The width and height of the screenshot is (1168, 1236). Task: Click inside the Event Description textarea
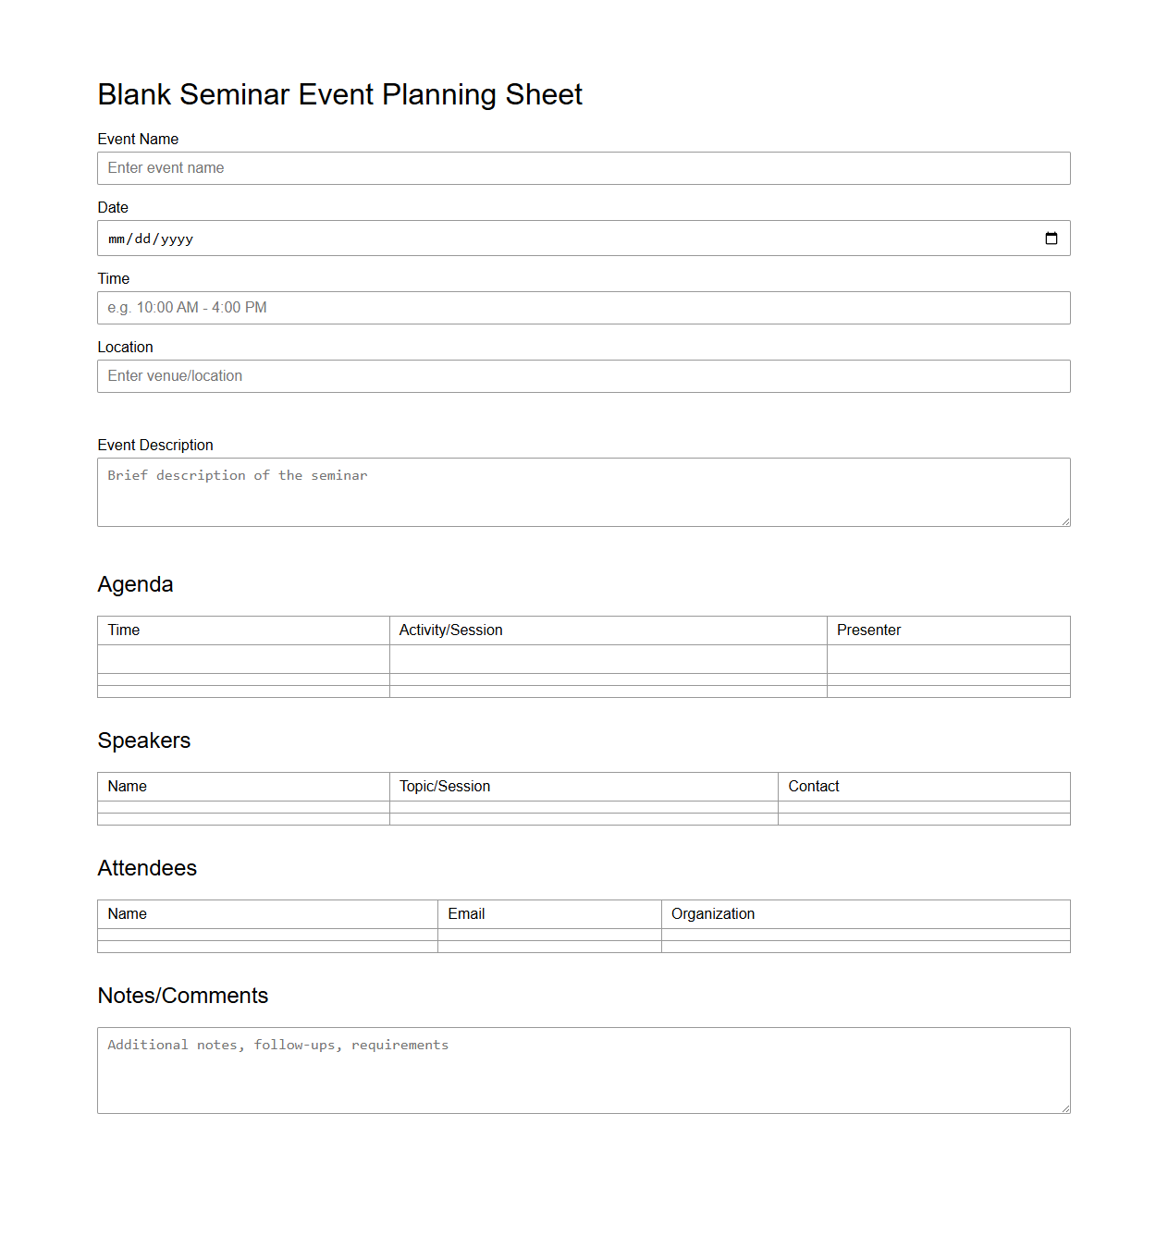click(x=583, y=490)
